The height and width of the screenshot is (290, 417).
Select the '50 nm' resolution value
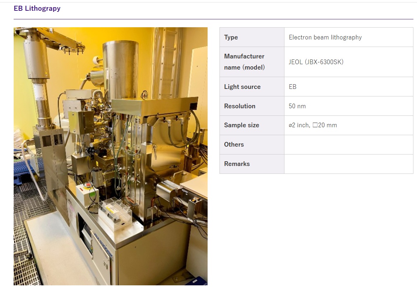[x=297, y=106]
